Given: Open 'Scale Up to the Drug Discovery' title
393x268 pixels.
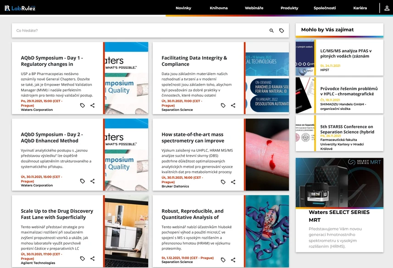Looking at the screenshot, I should tap(57, 214).
